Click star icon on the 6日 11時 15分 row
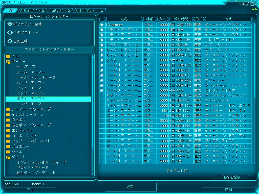Screen dimensions: 259x194 102,65
